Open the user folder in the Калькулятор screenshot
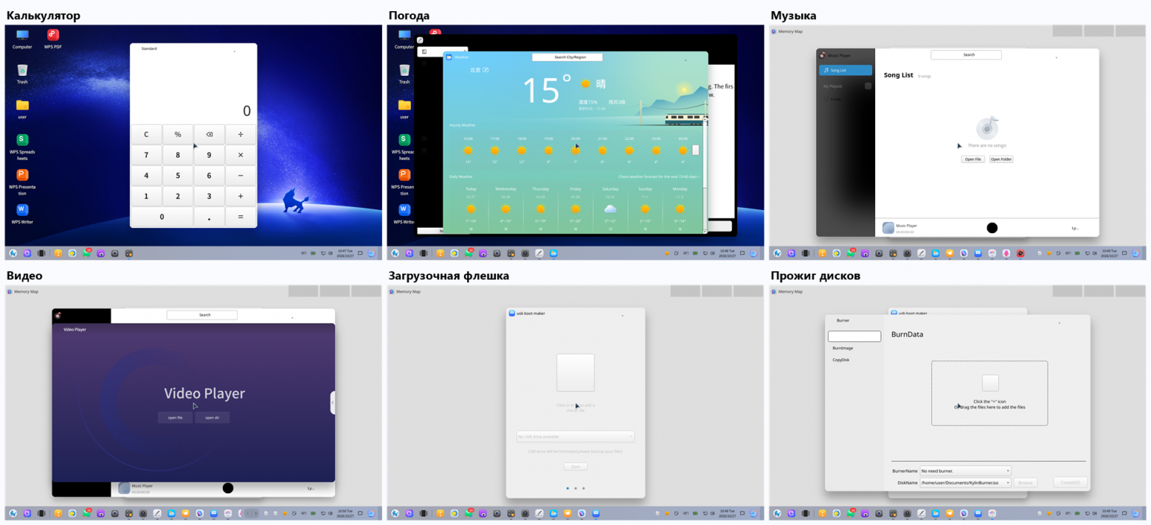This screenshot has width=1151, height=525. tap(22, 109)
